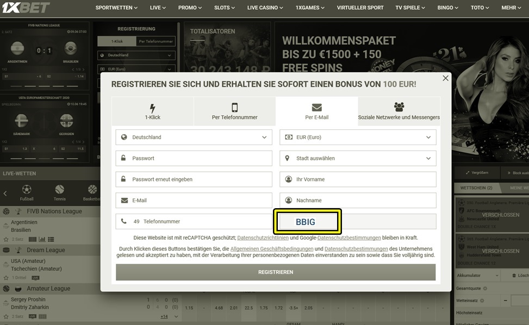Open PROMO menu

tap(190, 8)
